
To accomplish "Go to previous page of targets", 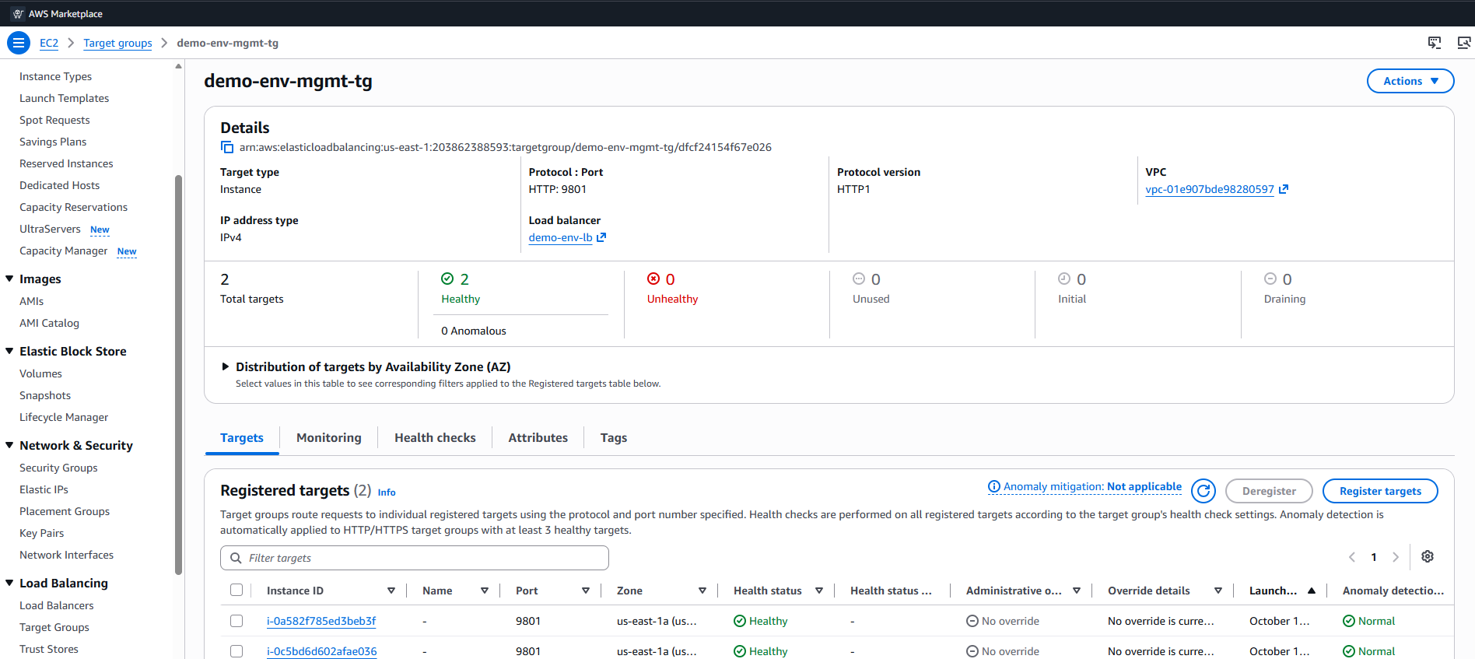I will [x=1352, y=557].
